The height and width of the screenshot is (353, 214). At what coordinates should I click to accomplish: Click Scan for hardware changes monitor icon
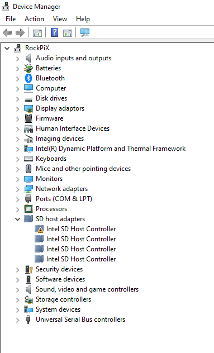pyautogui.click(x=85, y=32)
